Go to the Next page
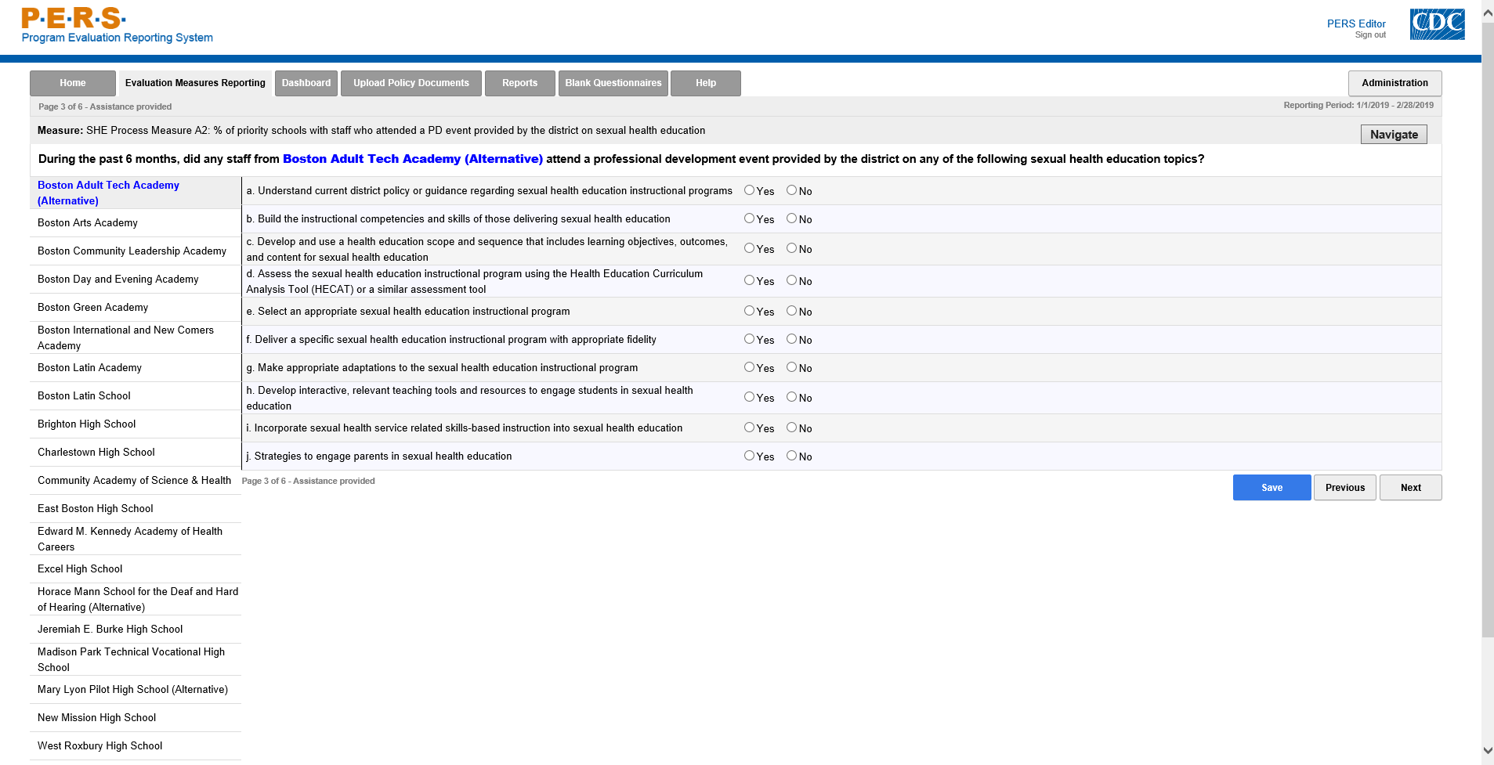This screenshot has width=1494, height=765. [x=1410, y=488]
